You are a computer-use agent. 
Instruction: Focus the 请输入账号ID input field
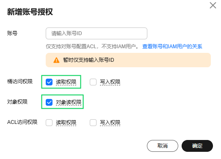(97, 33)
